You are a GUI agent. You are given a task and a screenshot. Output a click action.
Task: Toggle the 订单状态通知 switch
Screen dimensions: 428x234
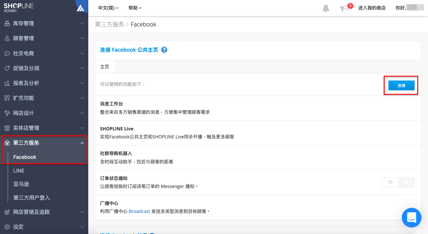tap(398, 182)
